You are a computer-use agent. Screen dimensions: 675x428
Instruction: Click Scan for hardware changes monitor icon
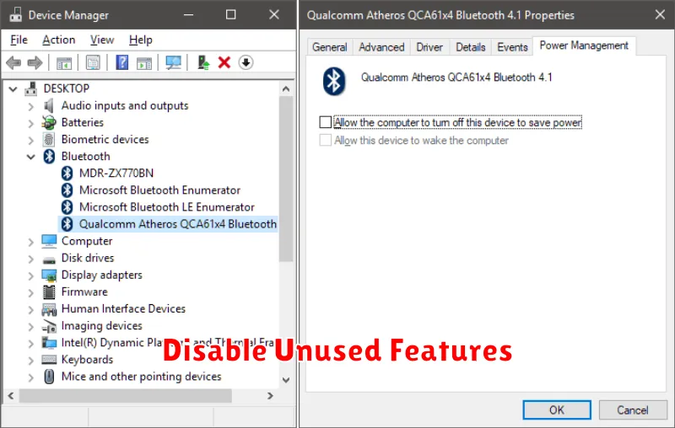click(x=173, y=62)
